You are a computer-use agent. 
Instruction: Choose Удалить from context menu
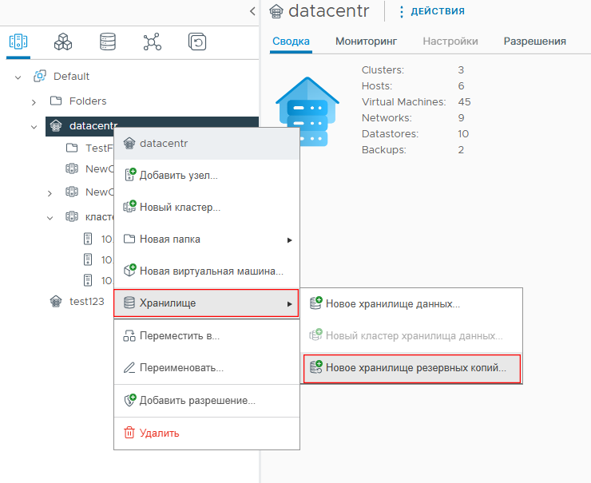207,433
